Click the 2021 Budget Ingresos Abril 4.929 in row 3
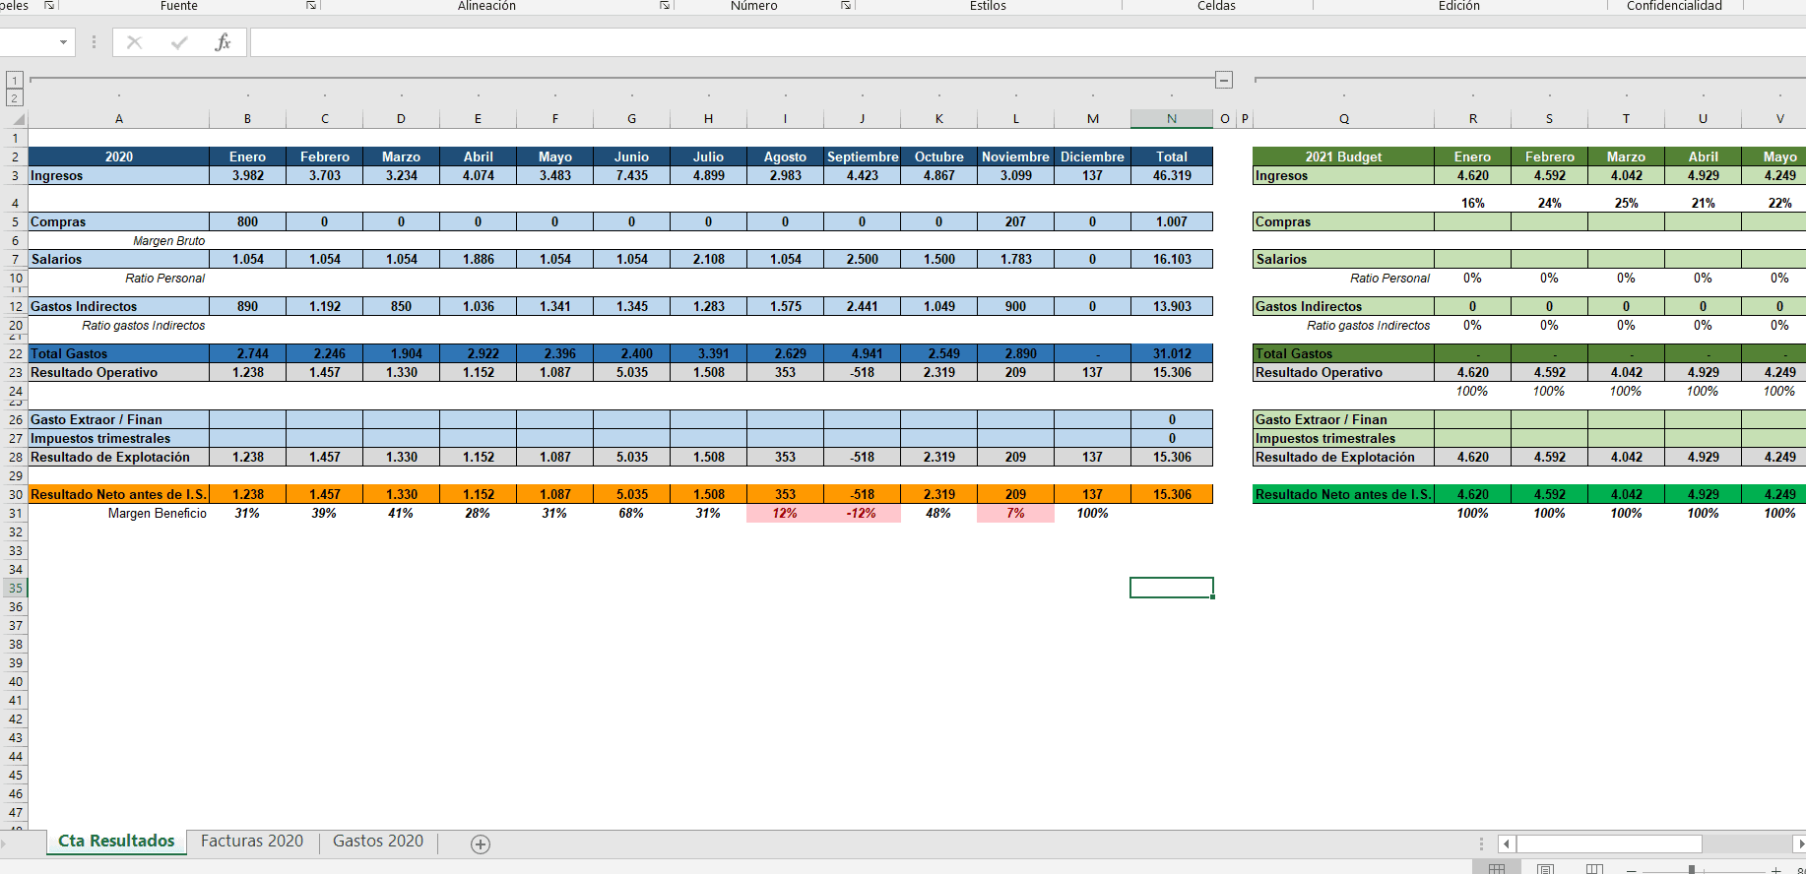 pos(1703,175)
